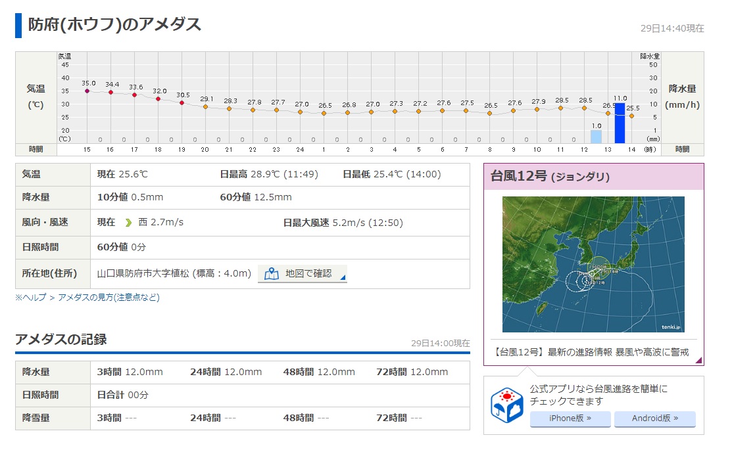Click the map icon beside 地図で確認
This screenshot has width=732, height=450.
click(271, 274)
